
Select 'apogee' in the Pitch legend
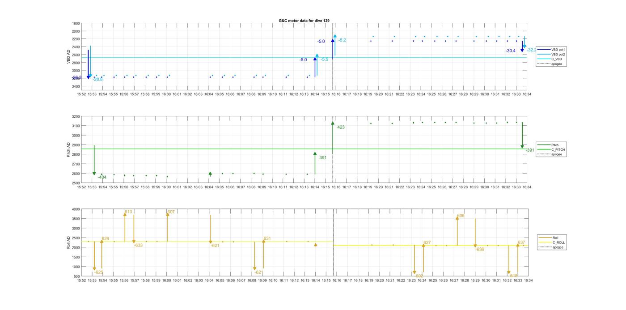point(550,154)
